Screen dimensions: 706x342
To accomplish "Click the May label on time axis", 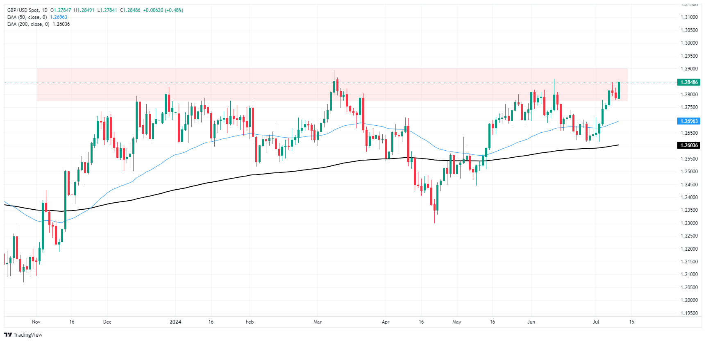I will pyautogui.click(x=456, y=322).
